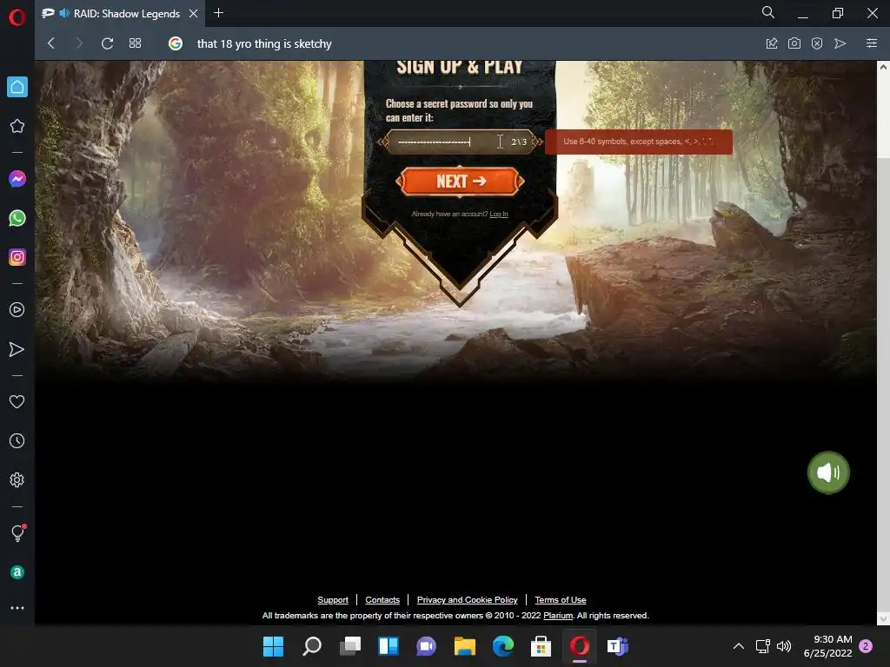
Task: Click the Opera icon in the taskbar
Action: 580,646
